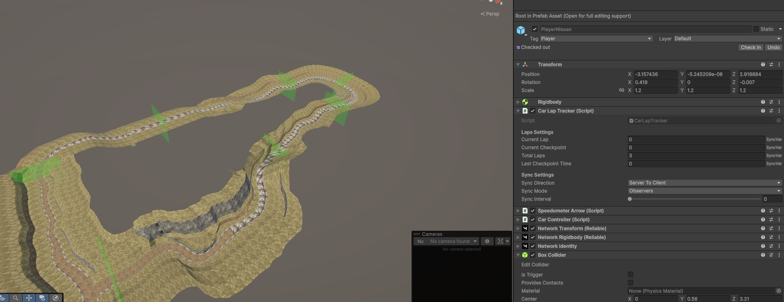This screenshot has width=784, height=302.
Task: Click the scale constrained proportions link icon
Action: 622,90
